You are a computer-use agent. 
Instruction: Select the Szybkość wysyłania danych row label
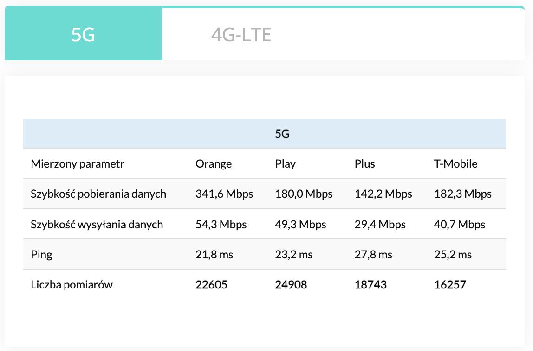pos(97,225)
